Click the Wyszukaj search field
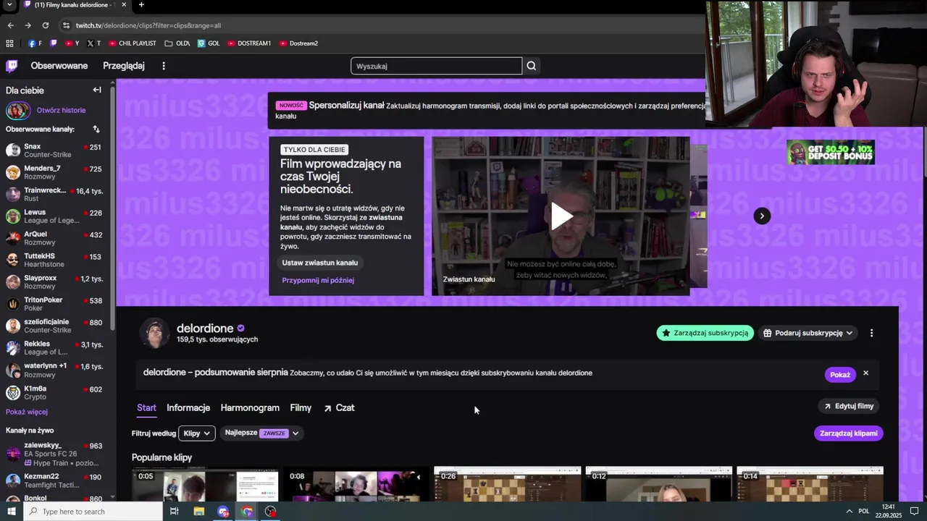This screenshot has width=927, height=521. tap(437, 66)
